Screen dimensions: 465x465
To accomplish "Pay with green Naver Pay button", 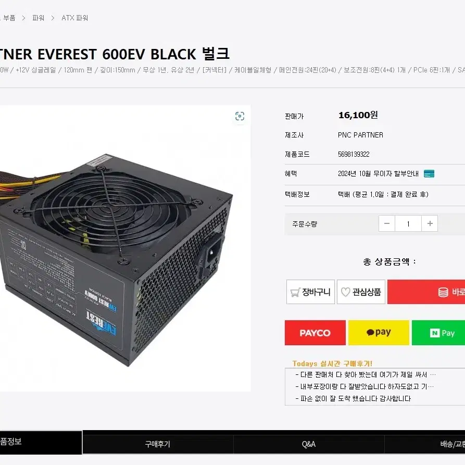I will [x=438, y=333].
